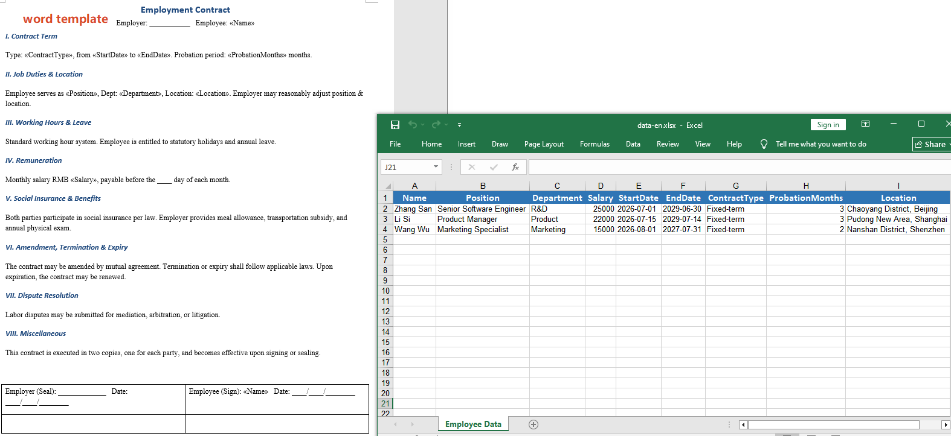The width and height of the screenshot is (951, 436).
Task: Click the 'VII. Dispute Resolution' heading
Action: (42, 295)
